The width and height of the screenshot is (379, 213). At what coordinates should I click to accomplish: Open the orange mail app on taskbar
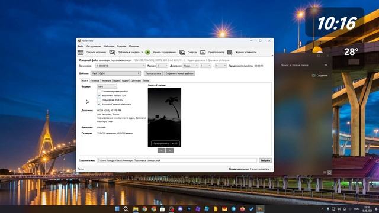tap(224, 209)
